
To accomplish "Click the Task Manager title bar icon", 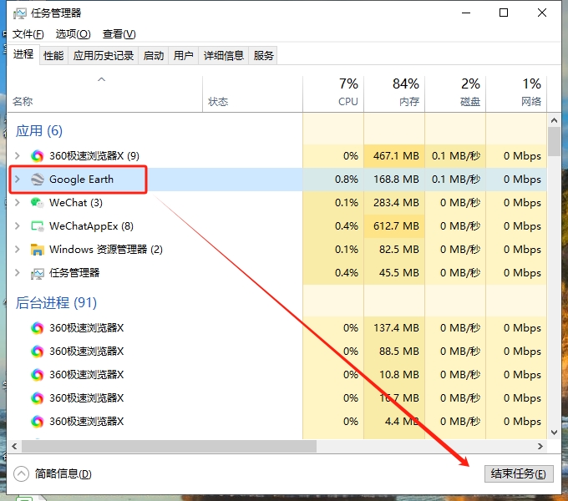I will point(19,13).
